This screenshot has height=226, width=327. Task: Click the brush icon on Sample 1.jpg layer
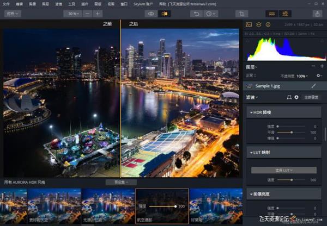pyautogui.click(x=313, y=86)
